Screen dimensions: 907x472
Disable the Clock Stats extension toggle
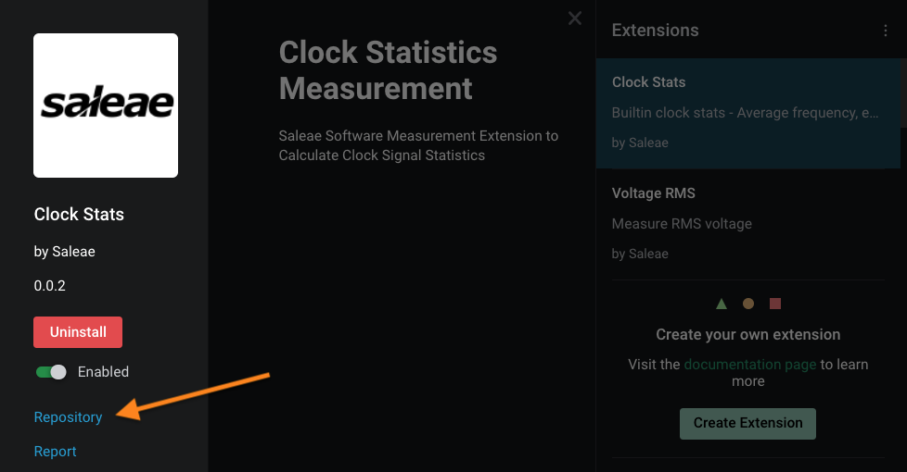(x=51, y=372)
